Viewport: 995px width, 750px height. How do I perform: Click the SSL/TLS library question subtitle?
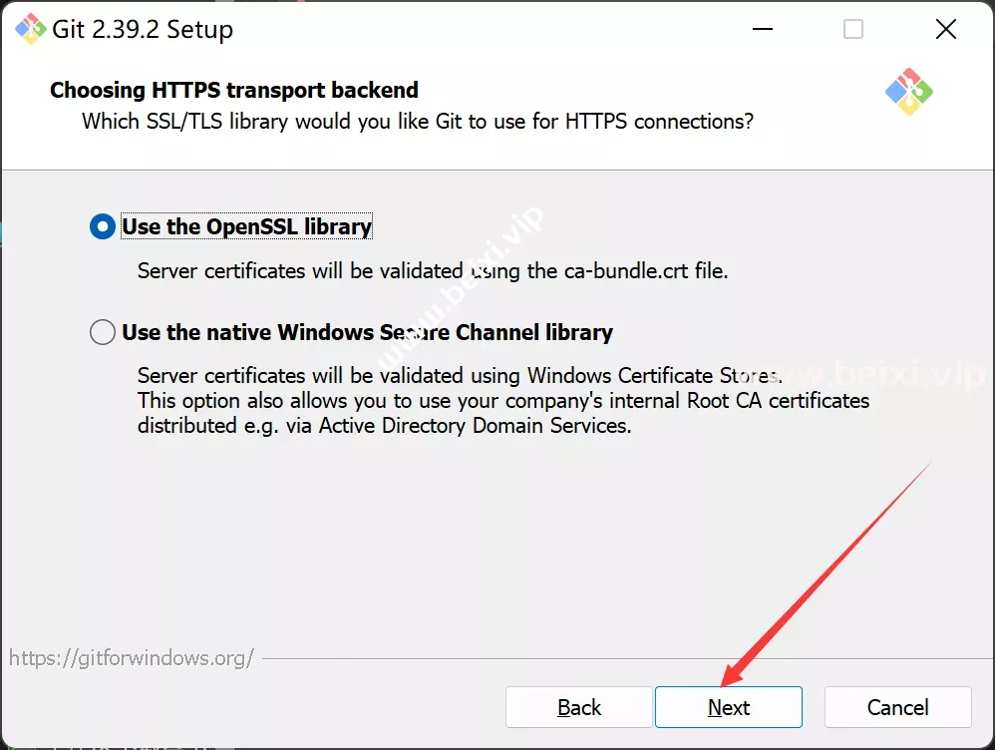coord(418,121)
